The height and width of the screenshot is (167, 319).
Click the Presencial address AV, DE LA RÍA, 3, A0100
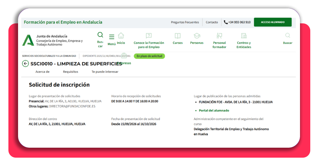[x=73, y=101]
